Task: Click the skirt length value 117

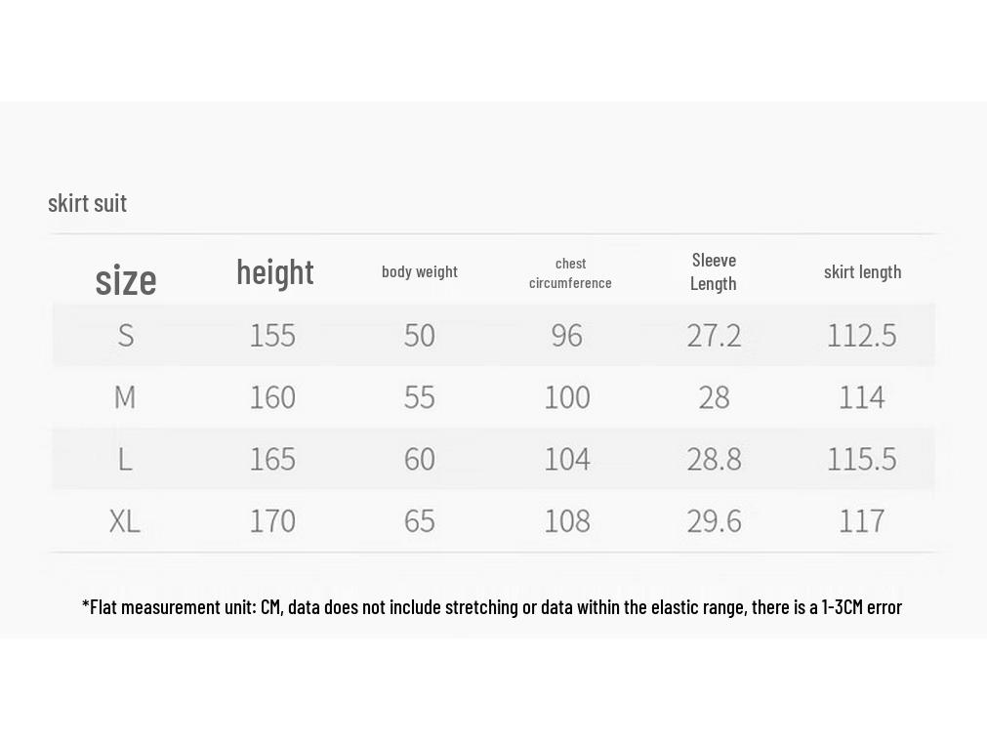Action: pos(862,521)
